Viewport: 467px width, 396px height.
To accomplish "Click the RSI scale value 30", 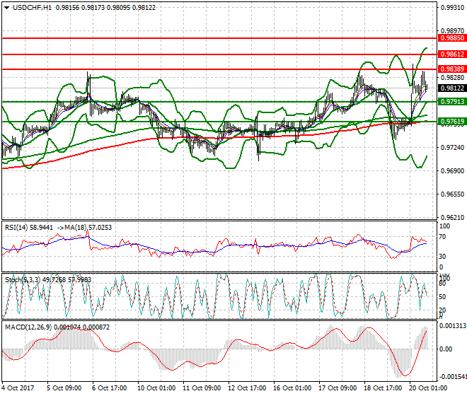I will (443, 257).
